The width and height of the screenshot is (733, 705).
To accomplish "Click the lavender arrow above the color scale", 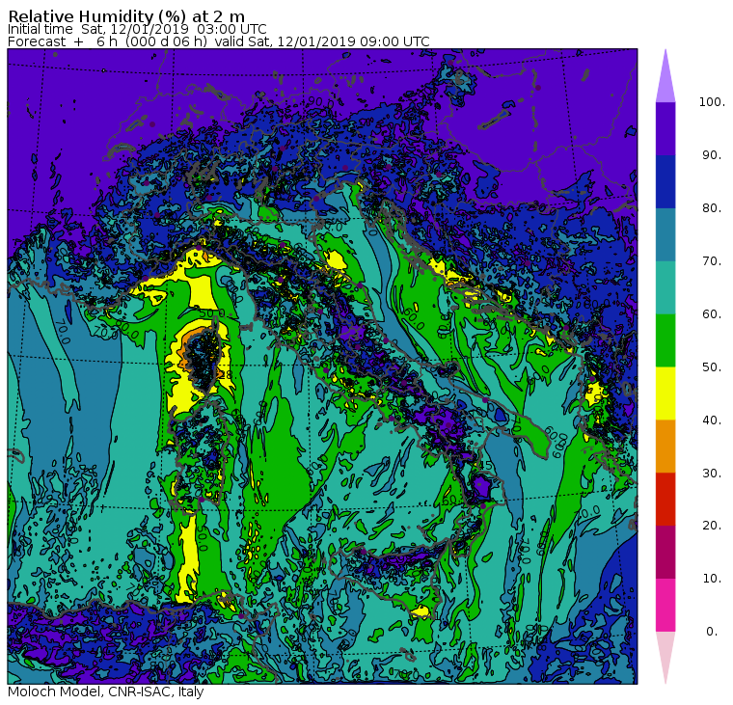I will 665,79.
